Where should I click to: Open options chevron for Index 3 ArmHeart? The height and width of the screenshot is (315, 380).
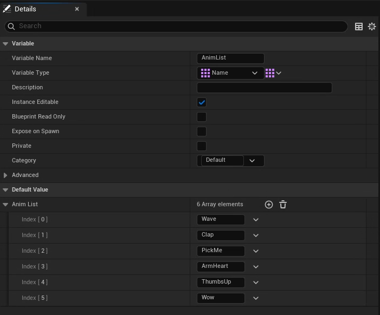[x=256, y=267]
